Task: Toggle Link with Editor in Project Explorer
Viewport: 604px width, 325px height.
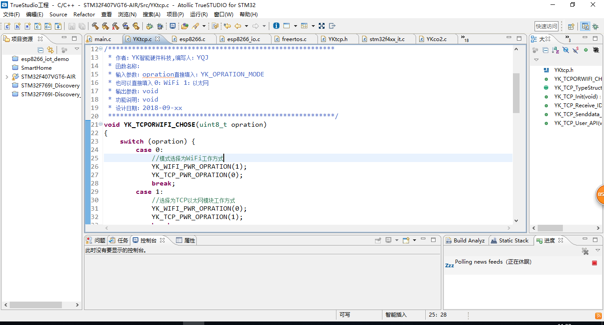Action: tap(50, 50)
